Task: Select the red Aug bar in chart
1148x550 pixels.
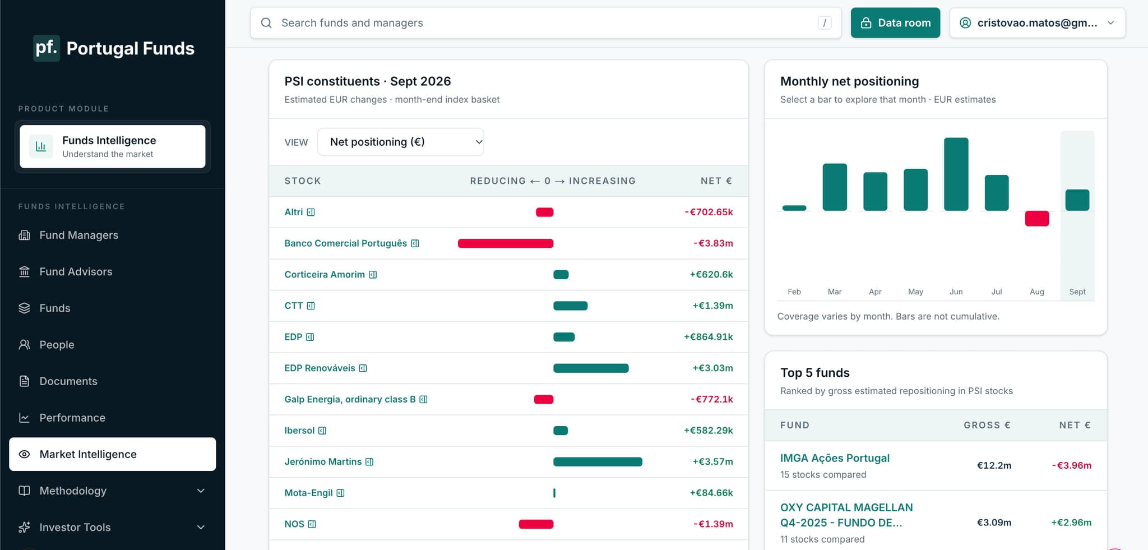Action: pos(1036,219)
